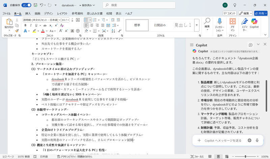Open the font color dropdown arrow
Image resolution: width=270 pixels, height=159 pixels.
(x=47, y=31)
